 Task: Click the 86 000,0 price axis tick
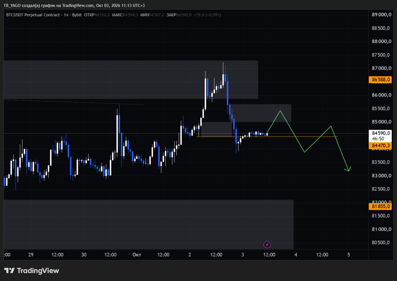tap(381, 95)
